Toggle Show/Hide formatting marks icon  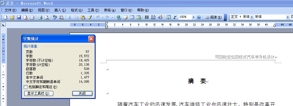click(175, 17)
